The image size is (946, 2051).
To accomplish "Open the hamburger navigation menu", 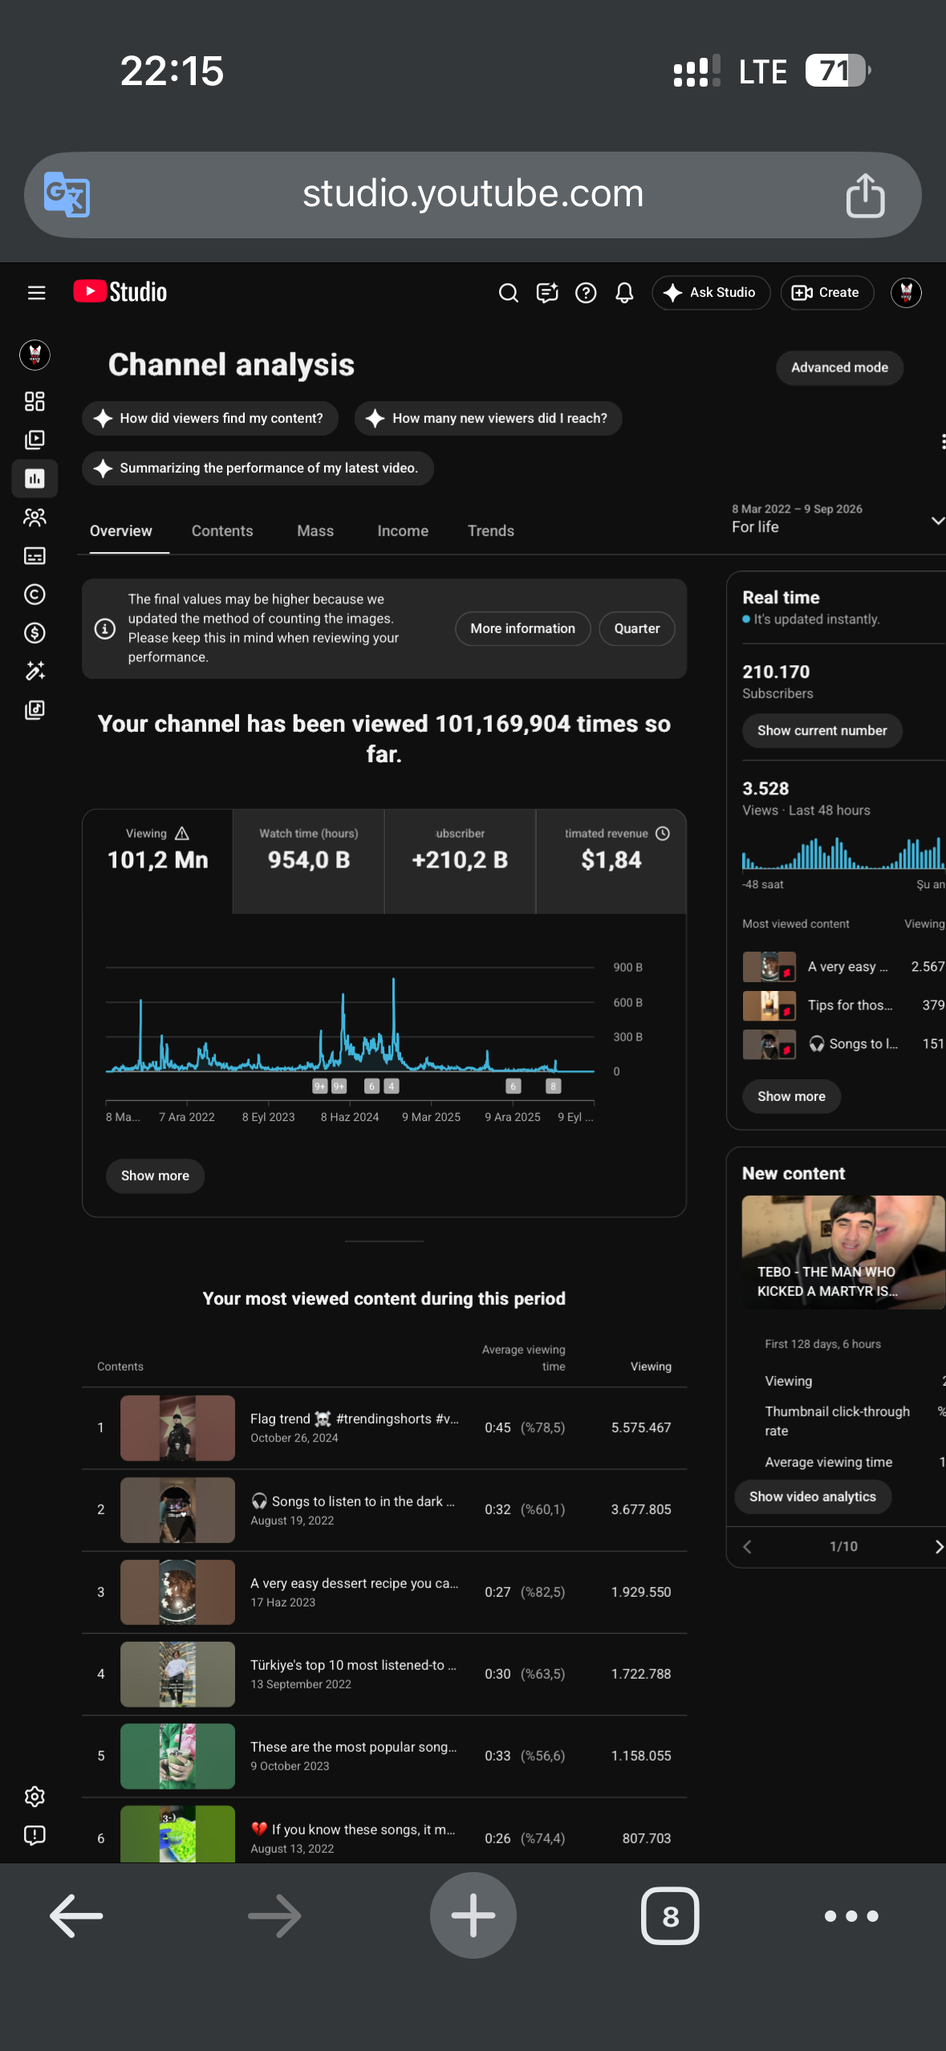I will (x=36, y=293).
